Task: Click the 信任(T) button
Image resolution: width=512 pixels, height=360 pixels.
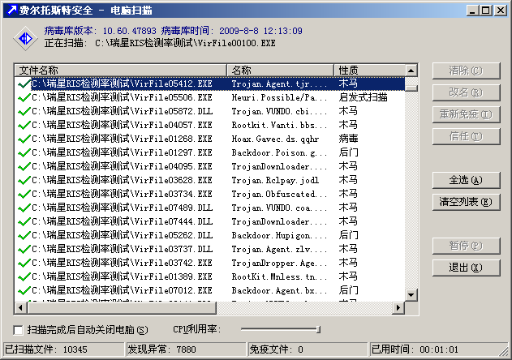Action: point(466,136)
